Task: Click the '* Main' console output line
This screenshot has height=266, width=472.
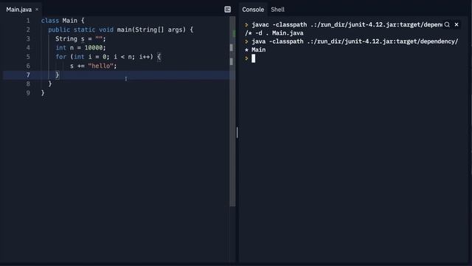Action: tap(255, 50)
